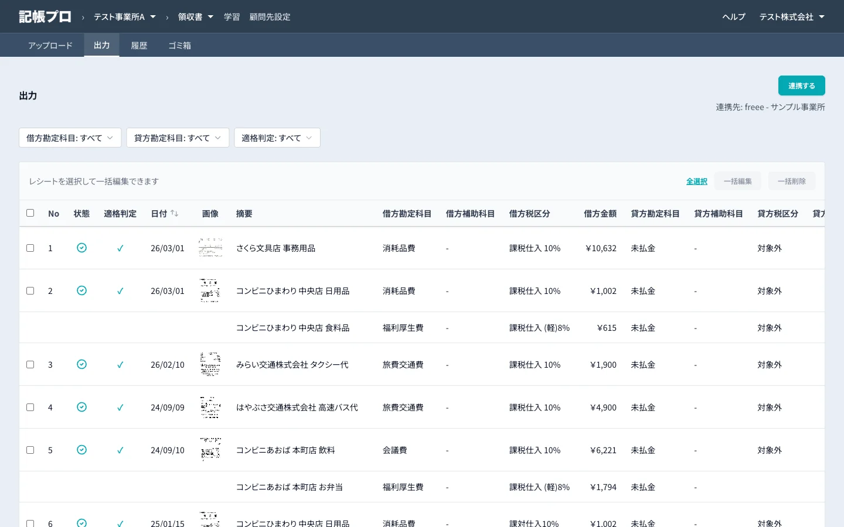Click the 全選択 link
This screenshot has height=527, width=844.
coord(696,182)
